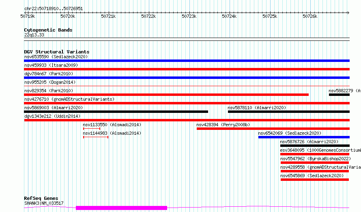The image size is (361, 212).
Task: Click the 50725k ruler mark
Action: click(270, 16)
